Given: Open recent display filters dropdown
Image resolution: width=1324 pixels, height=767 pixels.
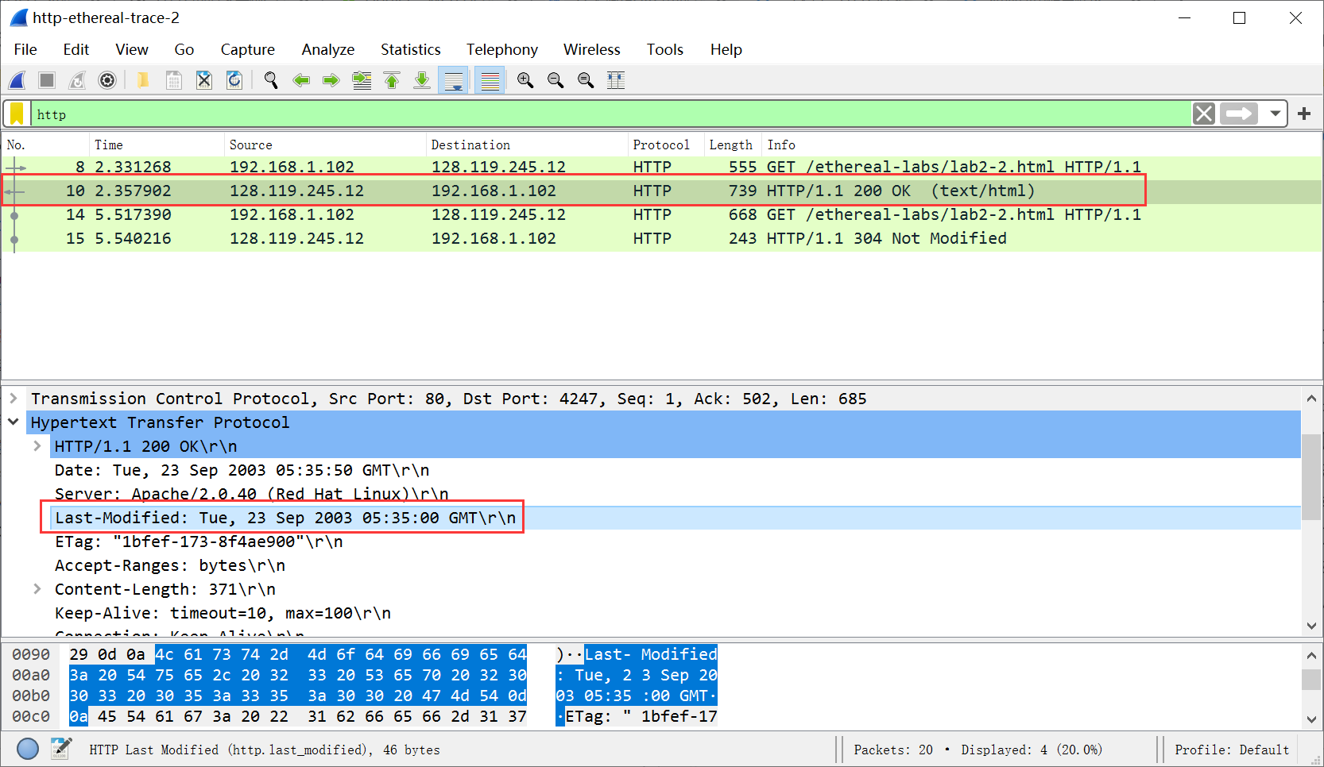Looking at the screenshot, I should coord(1275,114).
